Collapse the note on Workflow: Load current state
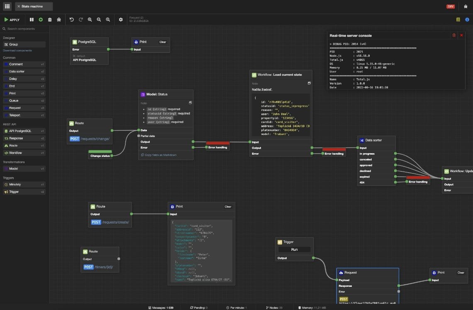 pos(309,83)
